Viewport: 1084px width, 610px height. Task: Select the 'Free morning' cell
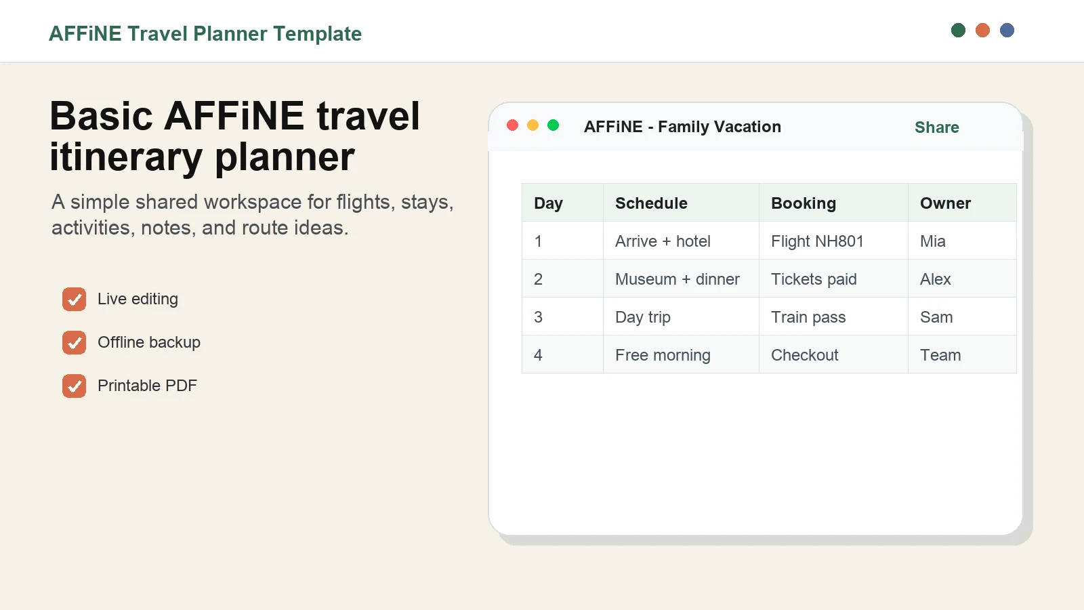681,354
